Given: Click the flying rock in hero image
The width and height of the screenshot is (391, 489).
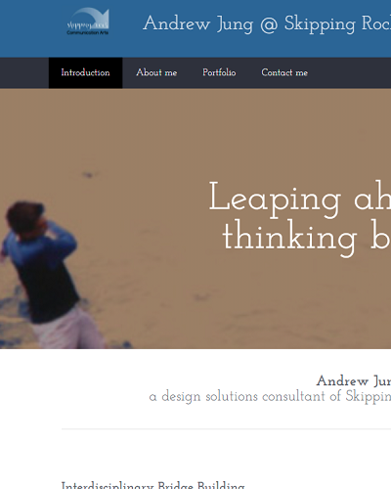Looking at the screenshot, I should pyautogui.click(x=88, y=175).
